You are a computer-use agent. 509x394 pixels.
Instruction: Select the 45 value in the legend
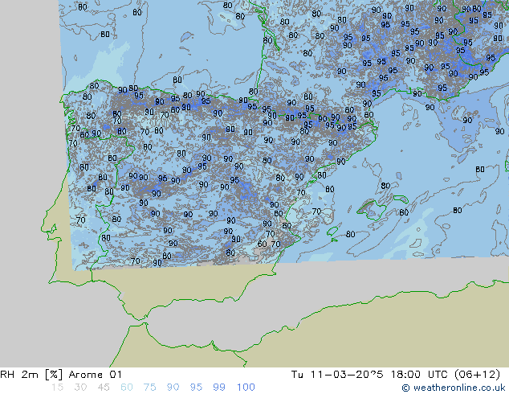tap(104, 388)
